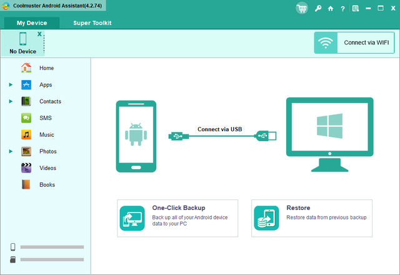The width and height of the screenshot is (400, 275).
Task: Click the key register icon
Action: (x=319, y=9)
